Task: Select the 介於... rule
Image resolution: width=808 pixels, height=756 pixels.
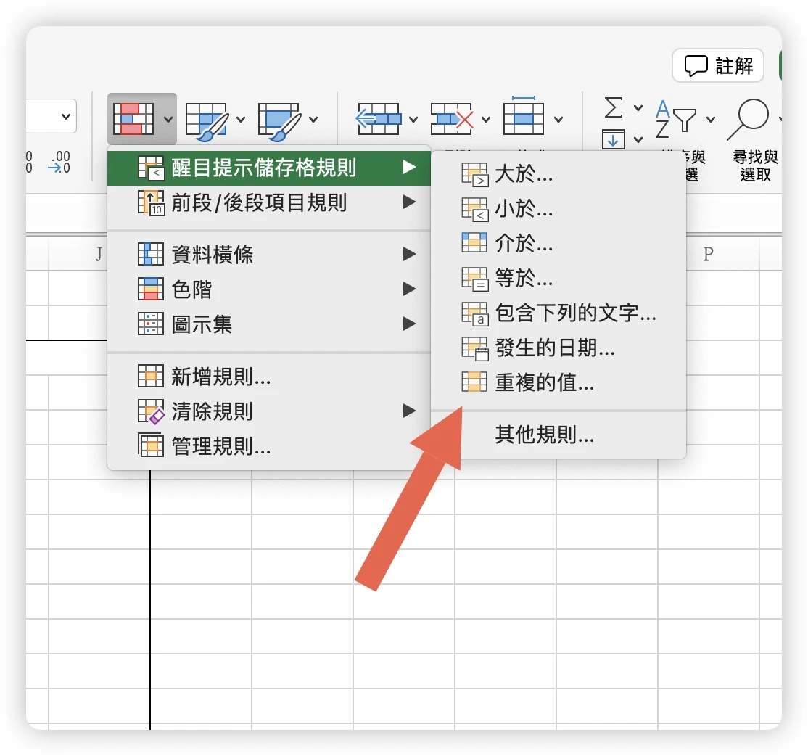Action: [x=558, y=243]
